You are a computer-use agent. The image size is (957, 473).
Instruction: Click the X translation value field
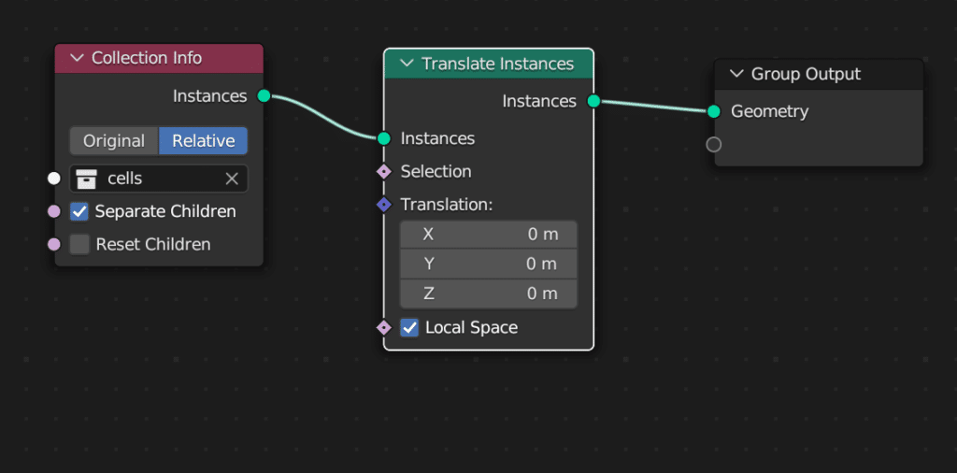pos(488,235)
